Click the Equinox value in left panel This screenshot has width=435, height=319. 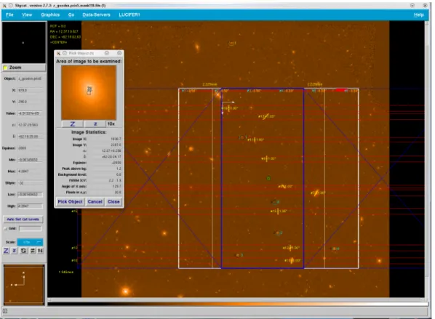(x=31, y=148)
